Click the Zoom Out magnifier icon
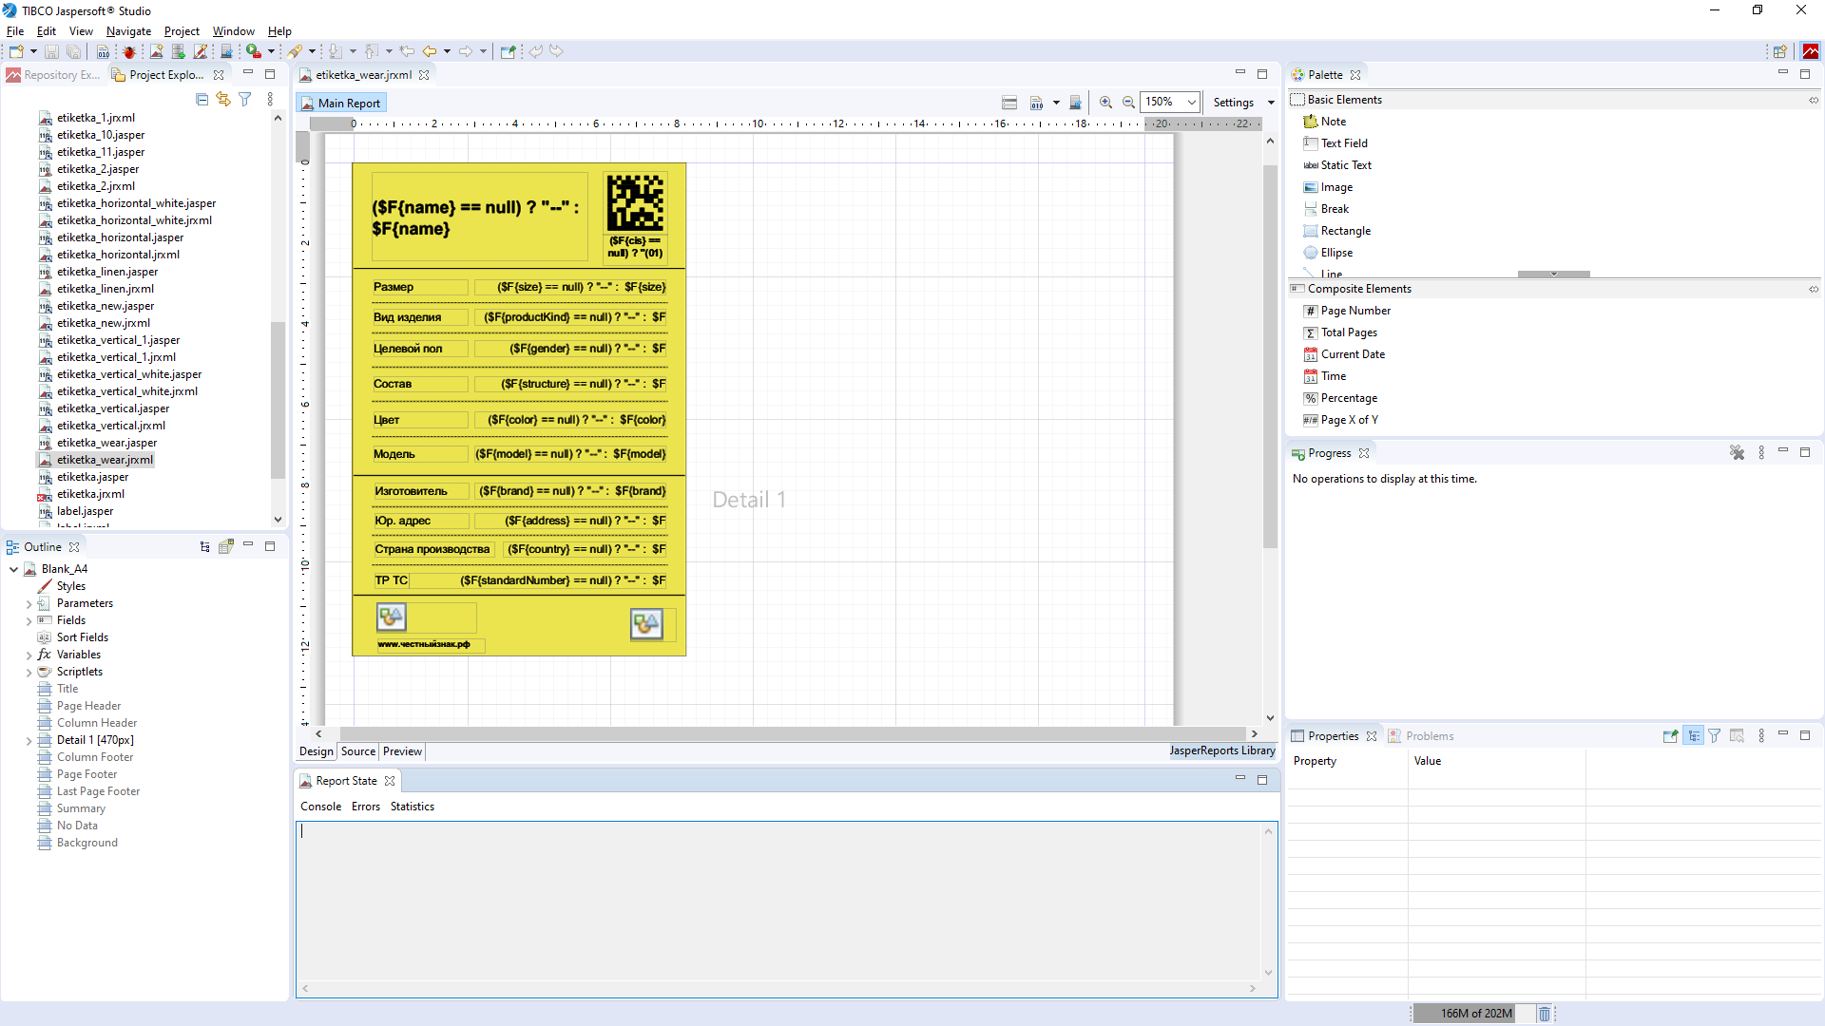This screenshot has height=1026, width=1825. (1128, 103)
